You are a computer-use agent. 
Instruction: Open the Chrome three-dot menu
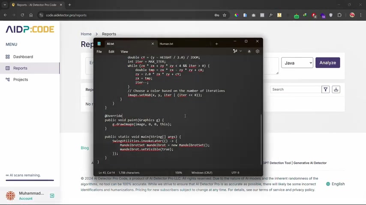point(360,15)
